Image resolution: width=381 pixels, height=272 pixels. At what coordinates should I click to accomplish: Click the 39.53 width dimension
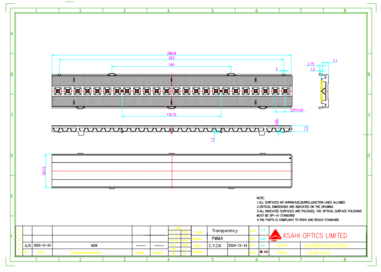click(x=44, y=171)
